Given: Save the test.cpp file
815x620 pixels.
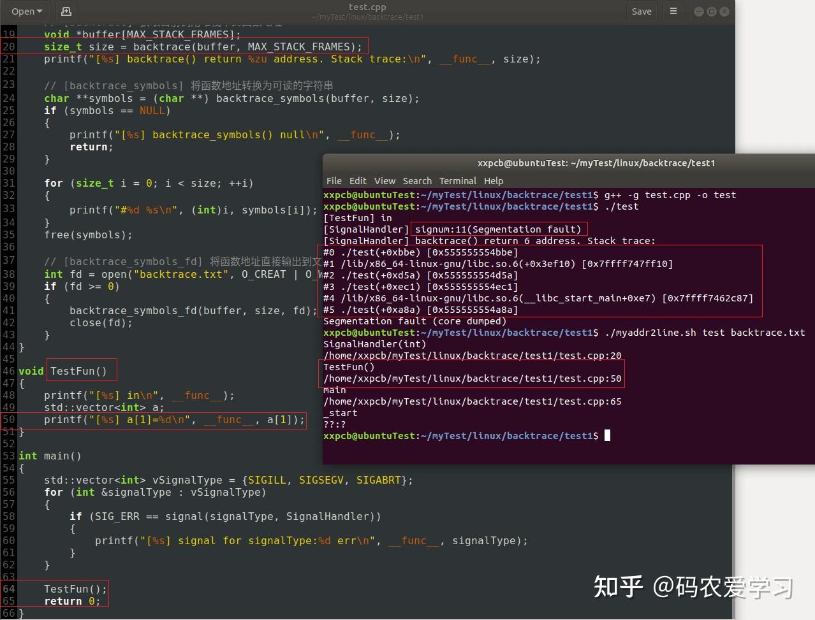Looking at the screenshot, I should coord(641,11).
